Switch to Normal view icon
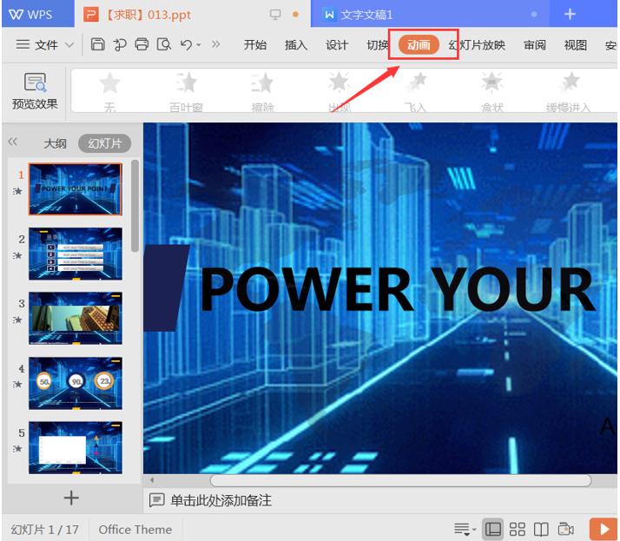 [x=492, y=529]
